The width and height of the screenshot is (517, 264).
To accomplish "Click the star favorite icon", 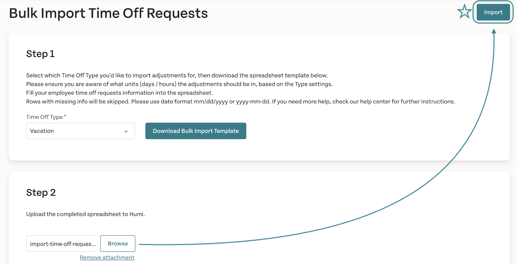I will pyautogui.click(x=465, y=12).
